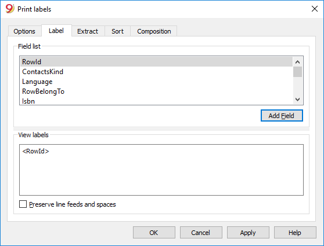Click the Add Field button
This screenshot has width=324, height=246.
tap(282, 116)
